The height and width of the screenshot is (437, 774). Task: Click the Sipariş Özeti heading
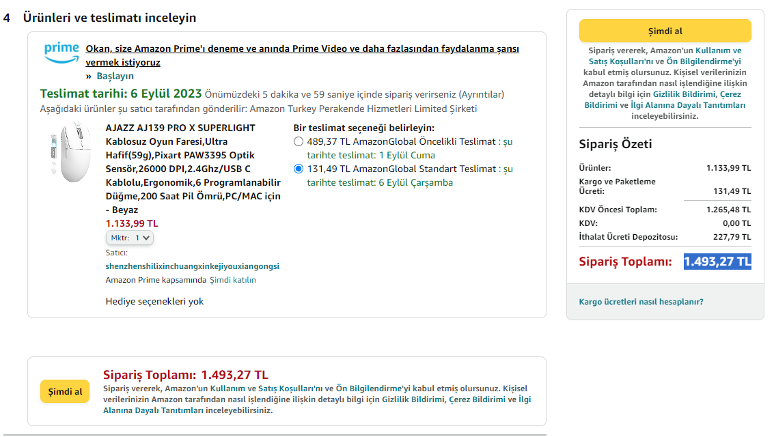coord(615,144)
